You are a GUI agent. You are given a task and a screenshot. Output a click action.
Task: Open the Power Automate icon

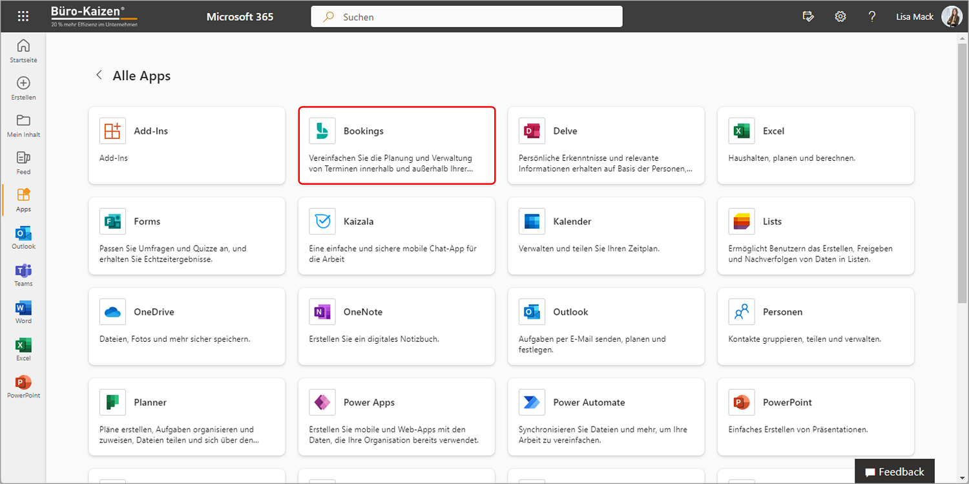click(x=532, y=402)
